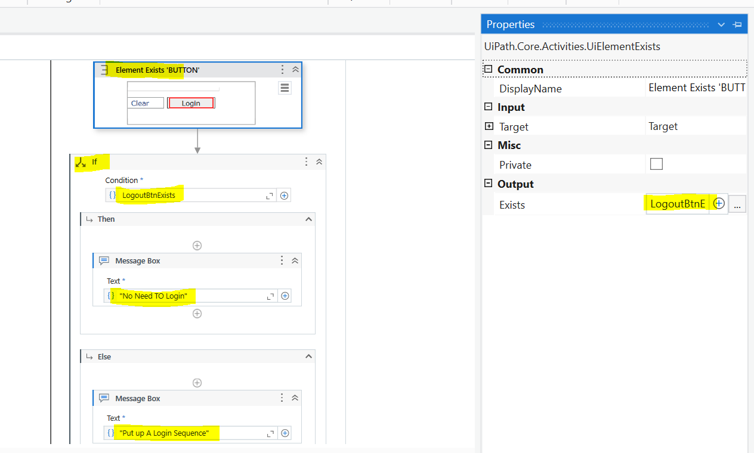Image resolution: width=754 pixels, height=453 pixels.
Task: Collapse the Message Box in Then branch
Action: [295, 260]
